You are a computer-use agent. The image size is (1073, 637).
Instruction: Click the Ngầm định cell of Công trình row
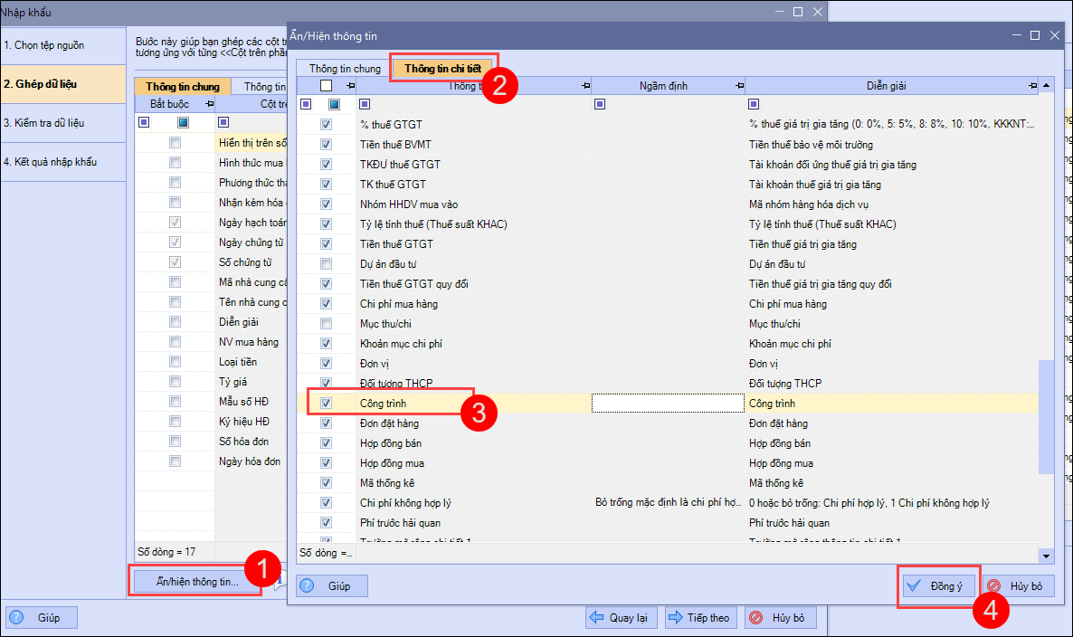[667, 404]
